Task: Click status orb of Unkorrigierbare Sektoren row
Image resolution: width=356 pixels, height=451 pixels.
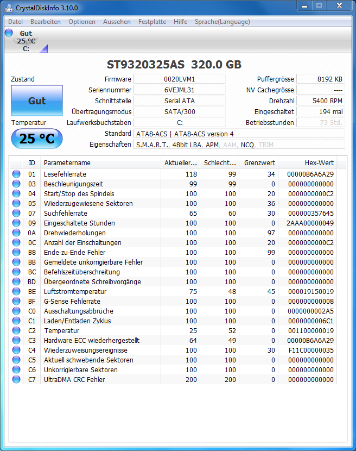Action: point(16,369)
